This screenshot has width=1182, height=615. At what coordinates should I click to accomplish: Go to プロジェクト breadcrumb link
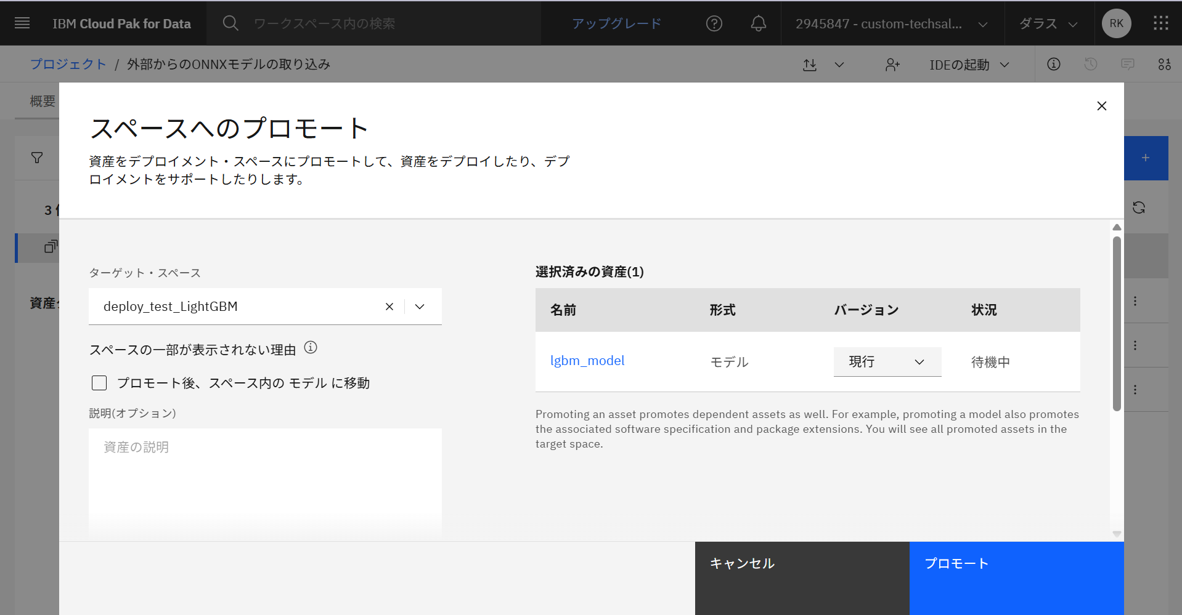coord(68,64)
